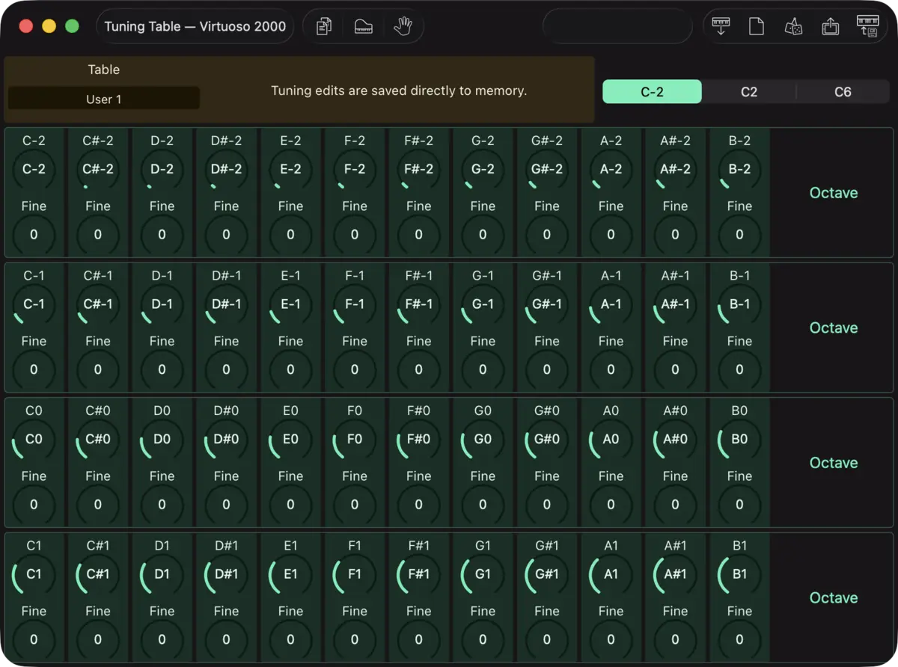Click the C-2 note knob
898x667 pixels.
(34, 169)
